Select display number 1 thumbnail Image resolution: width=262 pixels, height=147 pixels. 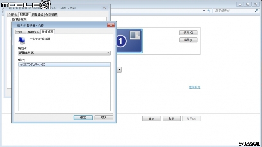tap(129, 41)
